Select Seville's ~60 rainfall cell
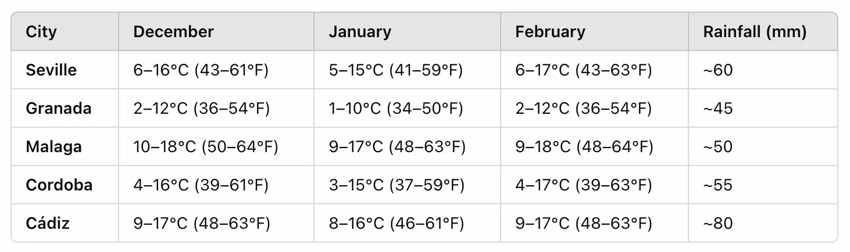 (718, 70)
